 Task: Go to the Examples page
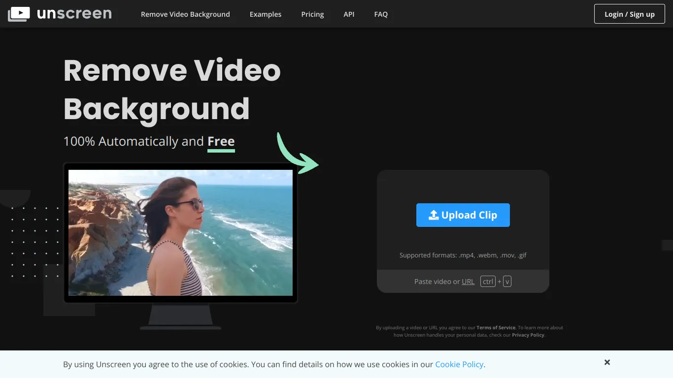click(x=266, y=14)
